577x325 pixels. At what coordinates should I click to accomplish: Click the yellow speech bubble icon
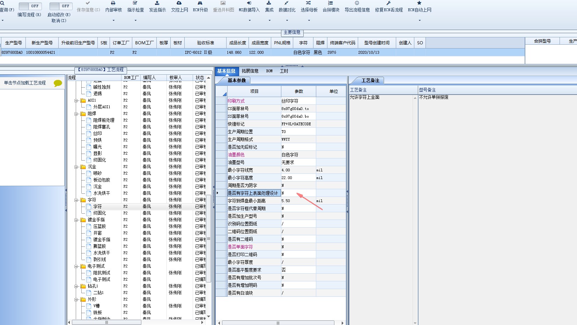[x=58, y=83]
